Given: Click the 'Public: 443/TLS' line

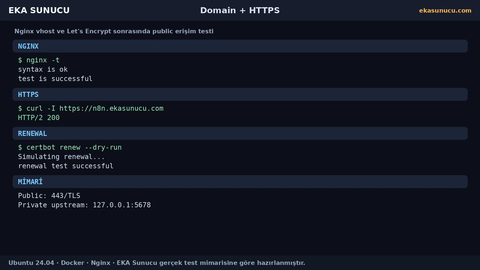Looking at the screenshot, I should [49, 196].
